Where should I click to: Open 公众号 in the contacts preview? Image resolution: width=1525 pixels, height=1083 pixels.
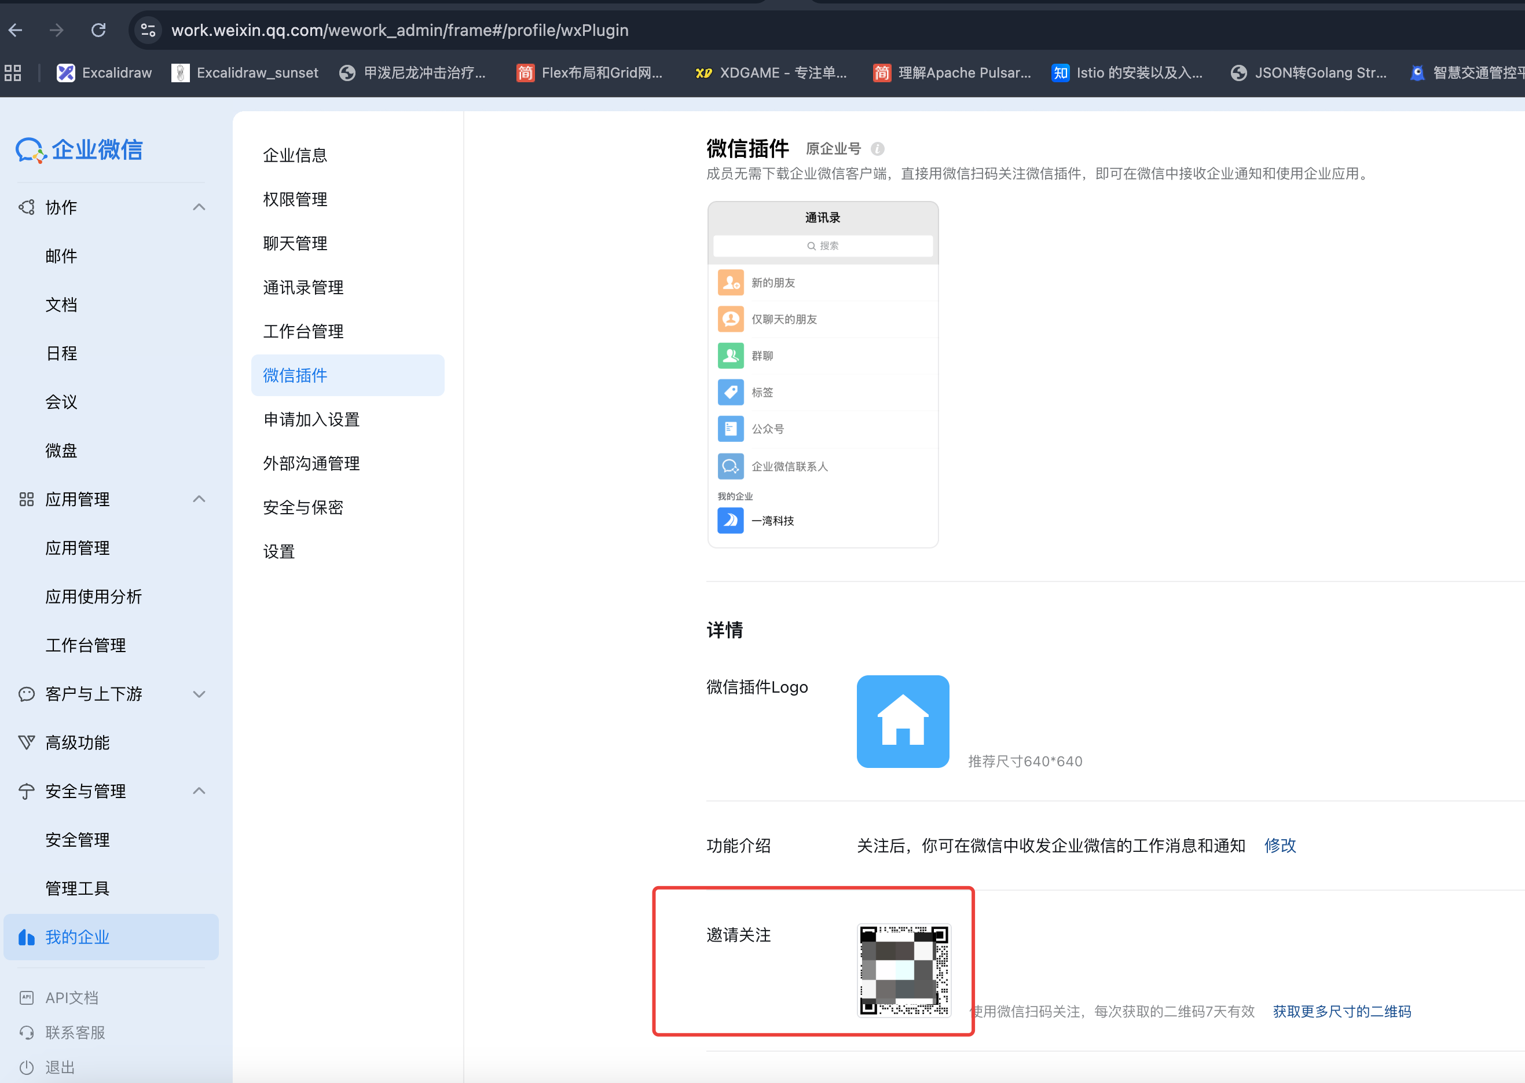pos(731,429)
